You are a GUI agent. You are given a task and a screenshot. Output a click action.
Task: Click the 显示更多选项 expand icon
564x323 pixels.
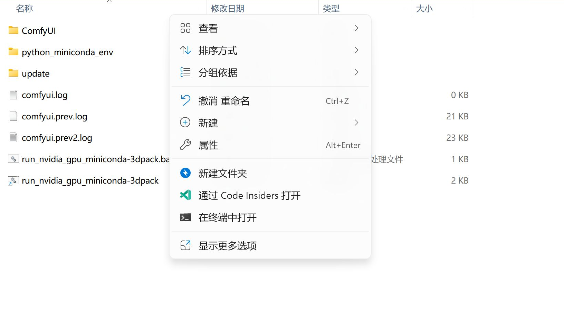point(185,245)
